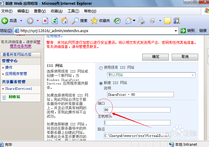Click the 后退 label text
Viewport: 209px width, 147px height.
(x=13, y=21)
